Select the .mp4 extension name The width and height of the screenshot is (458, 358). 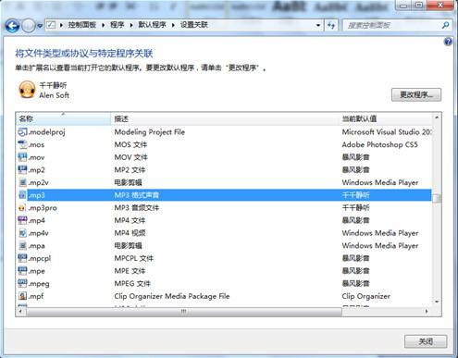coord(37,221)
